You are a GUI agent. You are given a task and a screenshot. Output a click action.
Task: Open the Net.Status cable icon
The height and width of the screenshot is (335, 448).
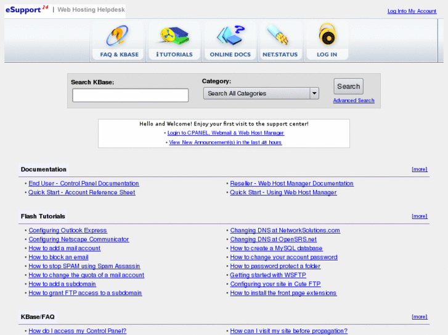[278, 35]
